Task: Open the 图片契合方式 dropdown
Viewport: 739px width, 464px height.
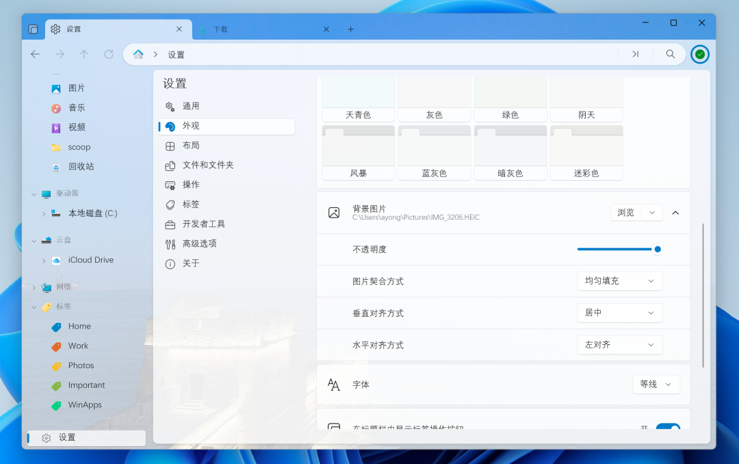Action: [x=620, y=281]
